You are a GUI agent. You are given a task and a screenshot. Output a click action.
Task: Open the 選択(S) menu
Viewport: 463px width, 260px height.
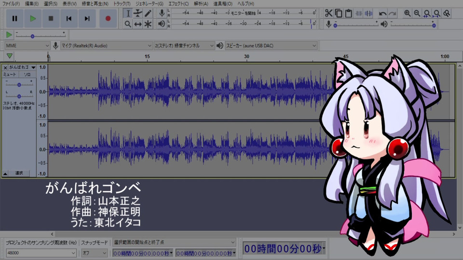(x=51, y=3)
